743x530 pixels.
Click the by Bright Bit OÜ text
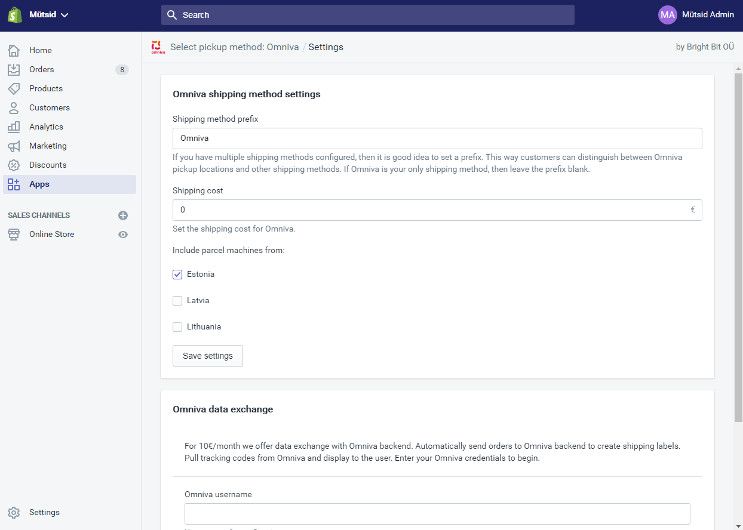(705, 47)
